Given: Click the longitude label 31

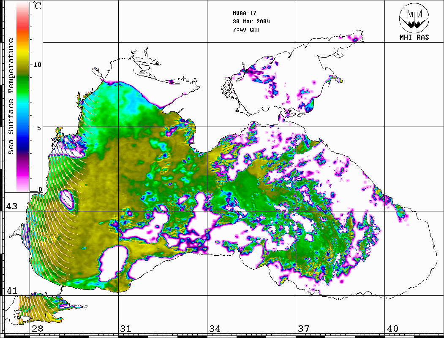Looking at the screenshot, I should [x=126, y=329].
